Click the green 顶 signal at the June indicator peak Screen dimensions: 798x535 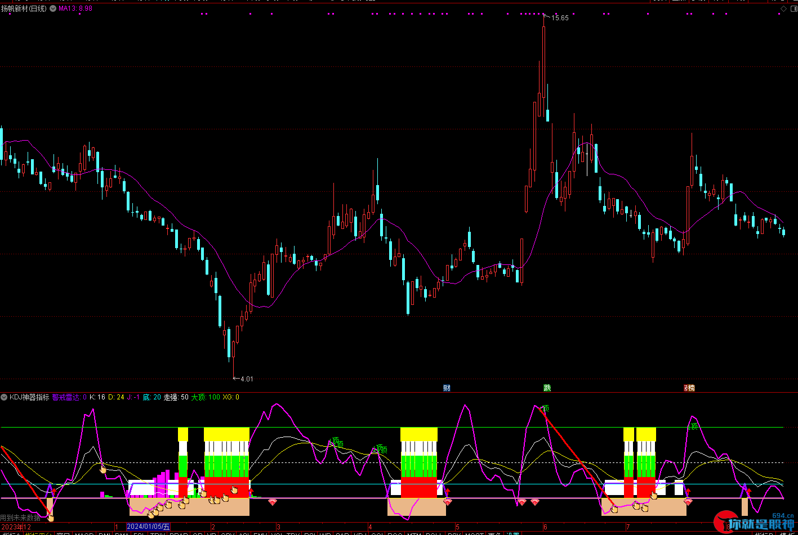coord(544,409)
